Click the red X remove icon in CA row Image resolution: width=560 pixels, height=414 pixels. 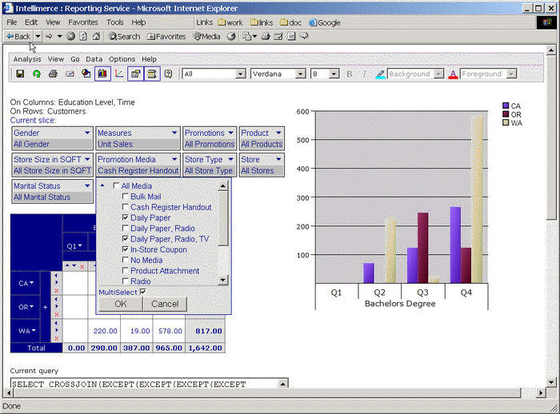coord(57,291)
